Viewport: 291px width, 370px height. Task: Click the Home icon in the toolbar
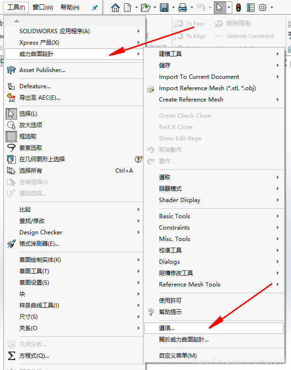(x=115, y=8)
